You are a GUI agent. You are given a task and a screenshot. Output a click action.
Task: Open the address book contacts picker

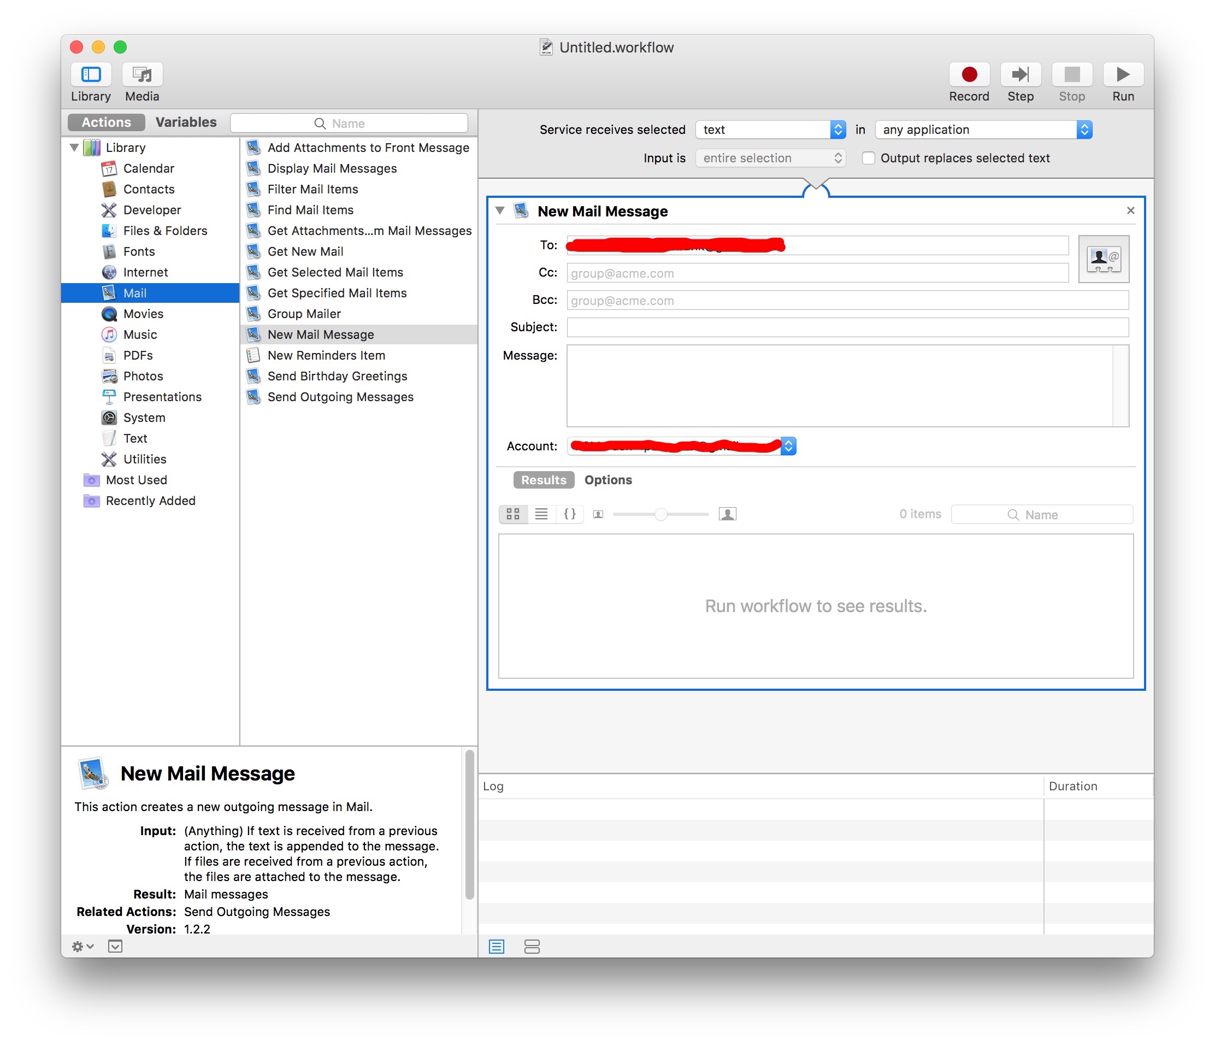pyautogui.click(x=1103, y=259)
